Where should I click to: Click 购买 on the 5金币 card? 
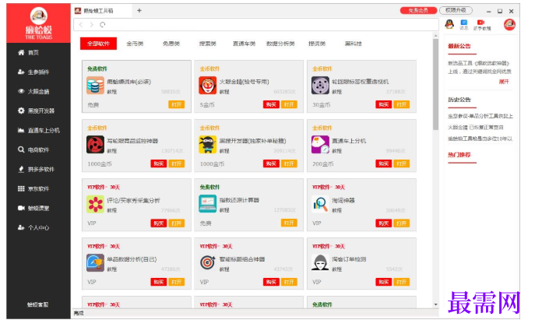[271, 104]
